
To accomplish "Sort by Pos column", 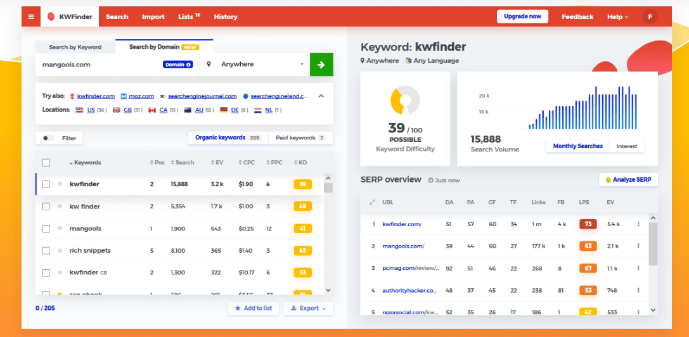I will pos(157,163).
